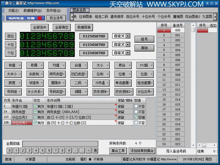Click 添加结果到集合 button
220x165 pixels.
142,150
